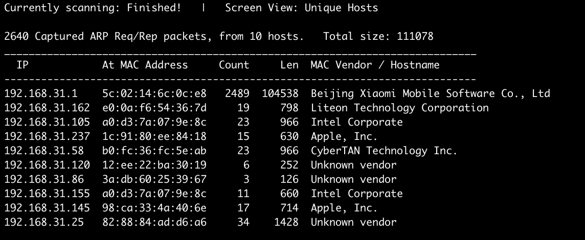This screenshot has height=240, width=585.
Task: Click the IP address 192.168.31.25
Action: (x=44, y=222)
